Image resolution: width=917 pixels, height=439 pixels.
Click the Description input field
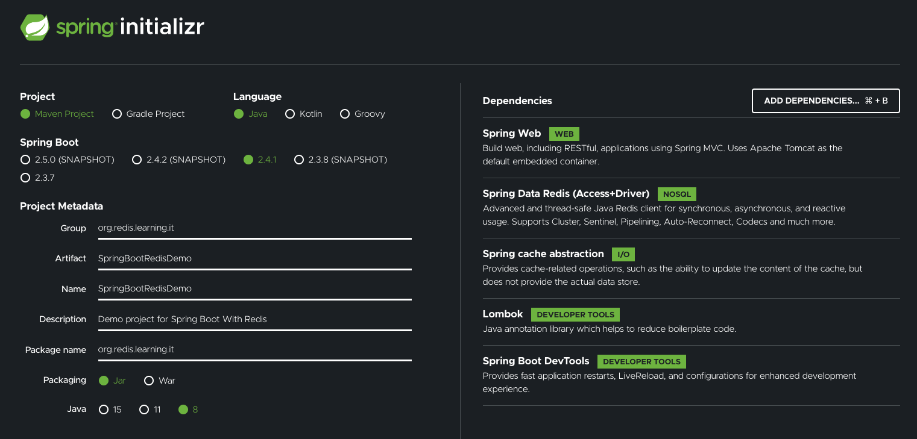tap(254, 319)
